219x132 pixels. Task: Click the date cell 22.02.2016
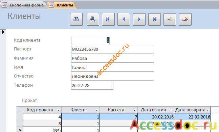193,117
